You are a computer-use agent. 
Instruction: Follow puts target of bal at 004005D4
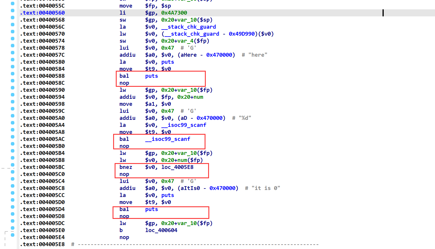pyautogui.click(x=152, y=209)
